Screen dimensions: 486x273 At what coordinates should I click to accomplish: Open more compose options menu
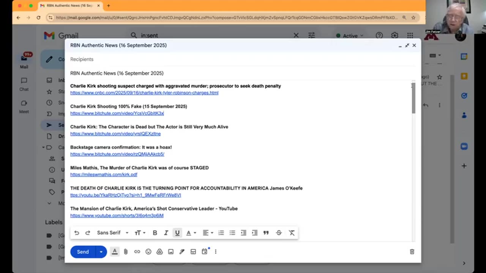216,252
